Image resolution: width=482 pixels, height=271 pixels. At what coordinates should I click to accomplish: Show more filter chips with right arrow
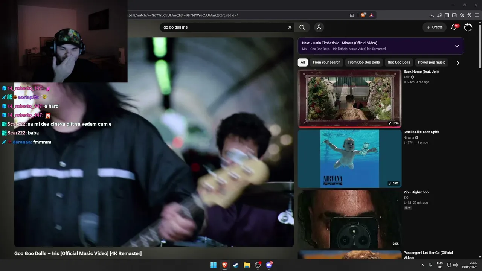point(458,63)
